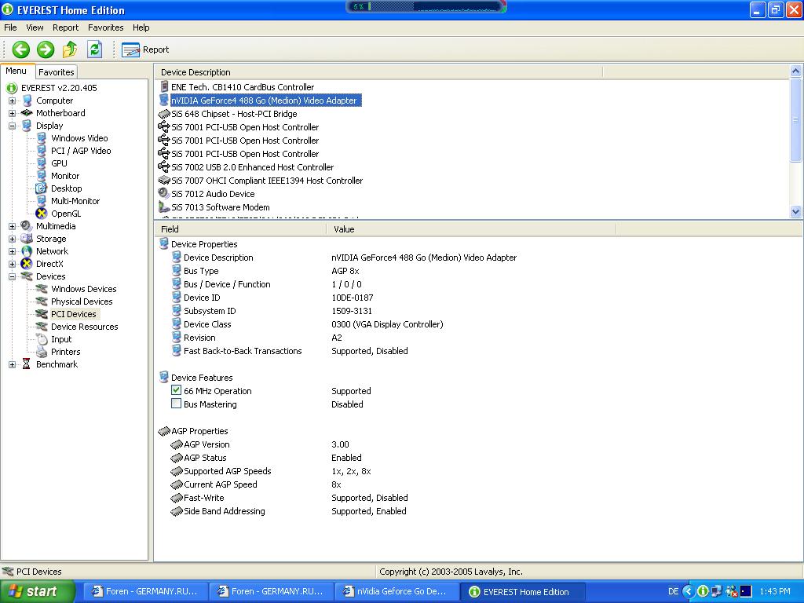Viewport: 804px width, 603px height.
Task: Click the Device Resources tree icon
Action: tap(42, 327)
